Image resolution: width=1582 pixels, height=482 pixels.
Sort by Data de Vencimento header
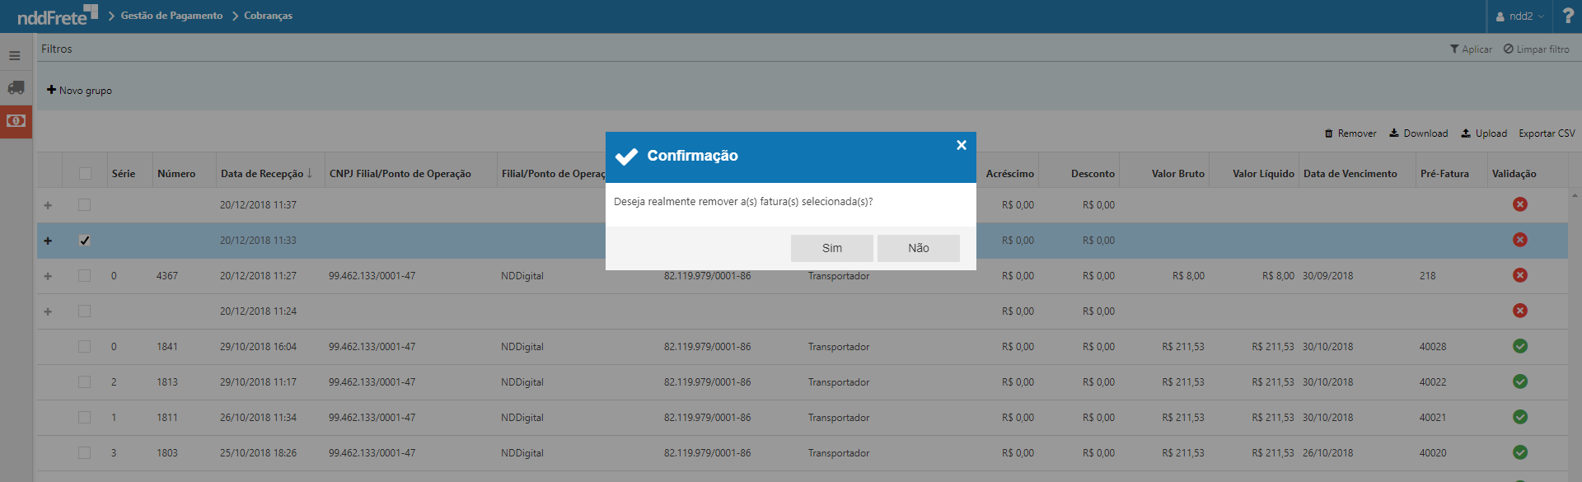click(x=1350, y=174)
